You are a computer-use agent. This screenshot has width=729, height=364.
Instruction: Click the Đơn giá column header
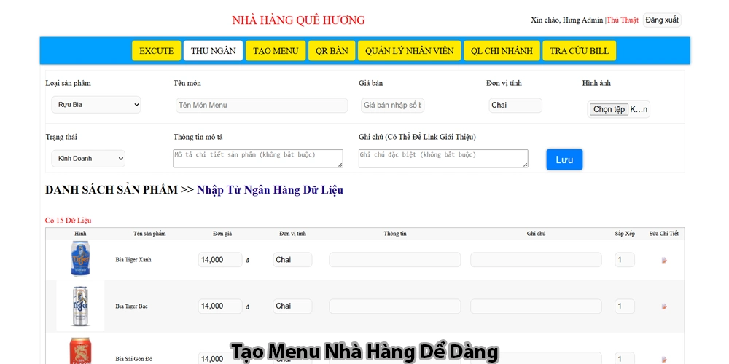(x=222, y=234)
